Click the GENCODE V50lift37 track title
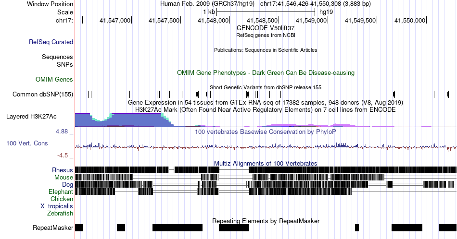Viewport: 457px width, 239px height. point(266,28)
